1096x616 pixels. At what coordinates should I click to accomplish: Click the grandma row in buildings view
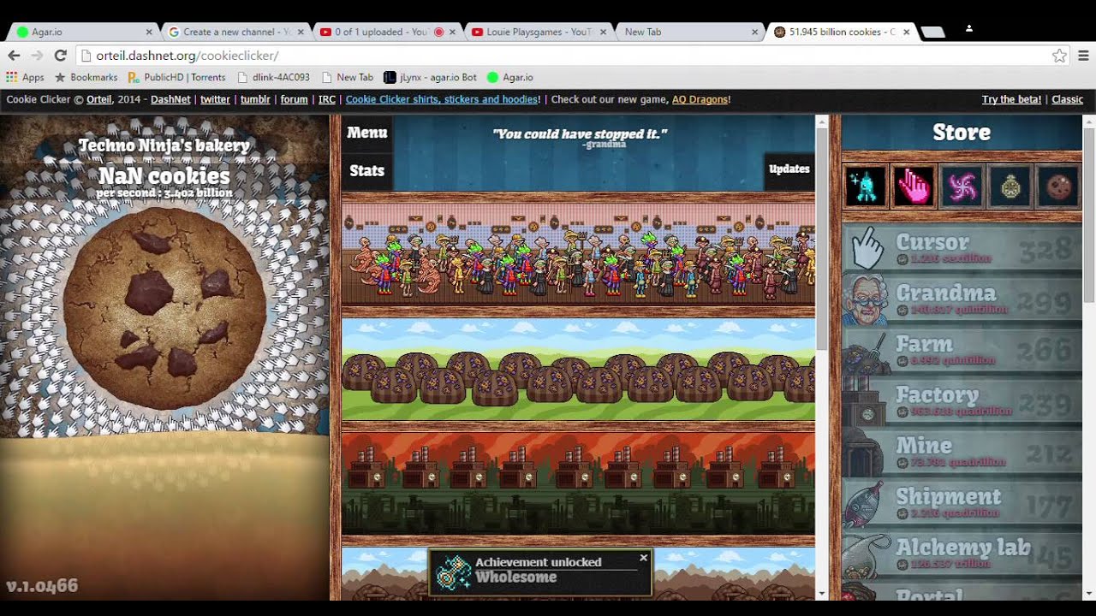[578, 252]
